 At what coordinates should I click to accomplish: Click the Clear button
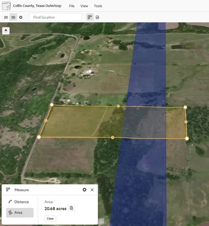[x=50, y=218]
